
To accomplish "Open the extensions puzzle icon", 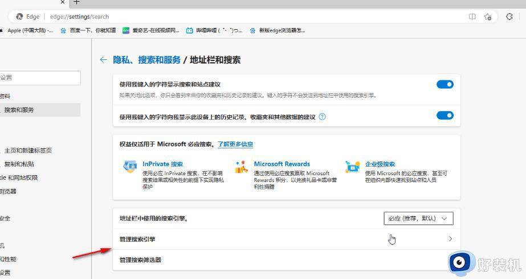I will (509, 17).
